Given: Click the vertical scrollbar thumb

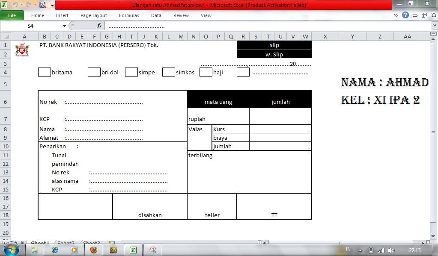Looking at the screenshot, I should pos(433,133).
